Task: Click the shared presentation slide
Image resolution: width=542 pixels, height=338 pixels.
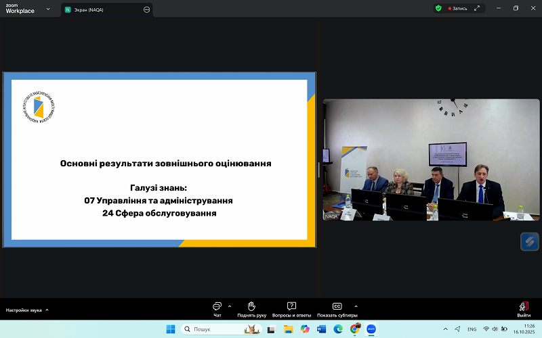Action: [x=159, y=159]
